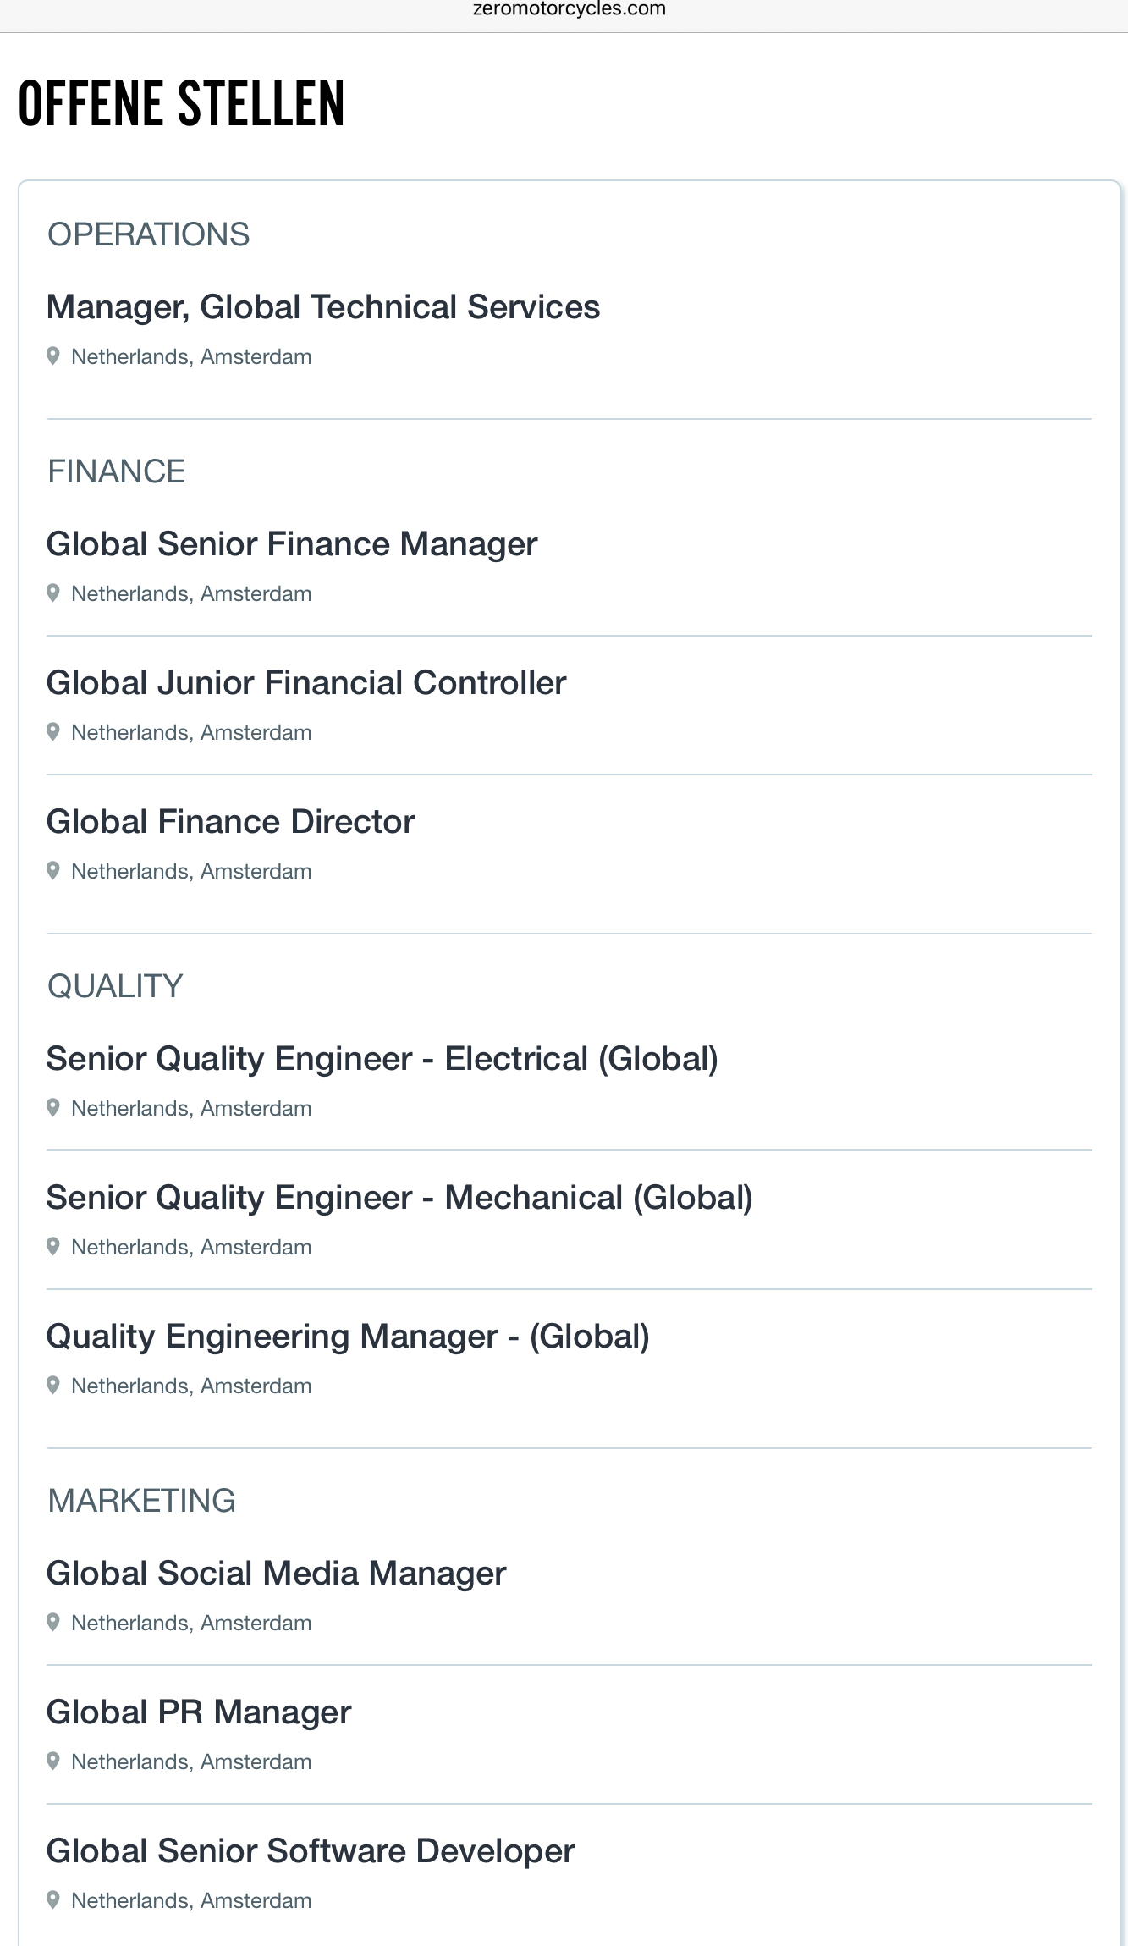The image size is (1128, 1946).
Task: Tap the zeromotorcycles.com address bar
Action: (569, 10)
